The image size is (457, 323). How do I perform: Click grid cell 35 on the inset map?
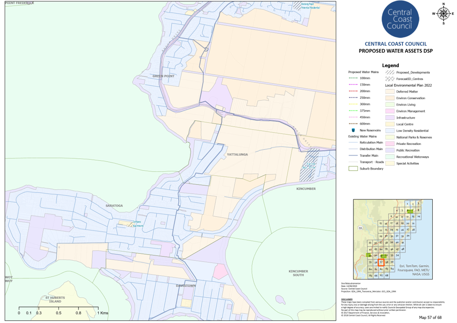pos(370,243)
